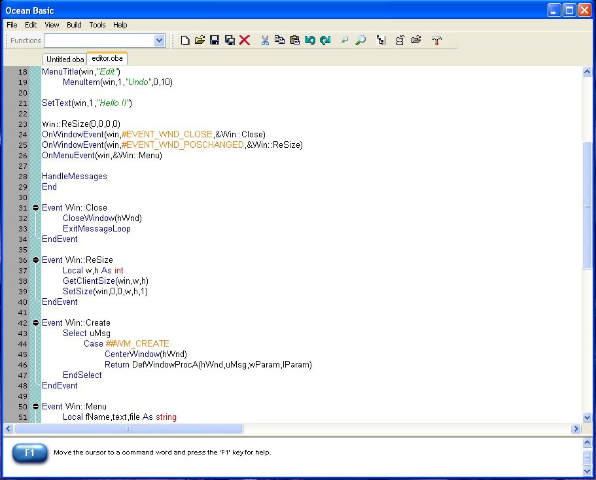Click the #EVENT_WND_CLOSE constant
Viewport: 596px width, 480px height.
(x=167, y=135)
